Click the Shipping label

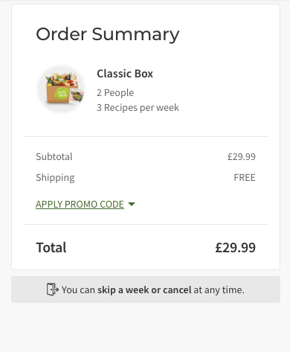click(55, 178)
